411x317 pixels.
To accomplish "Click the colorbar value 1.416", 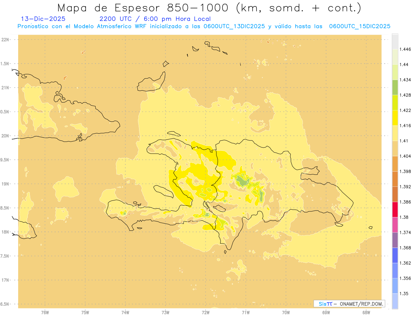I will 405,126.
